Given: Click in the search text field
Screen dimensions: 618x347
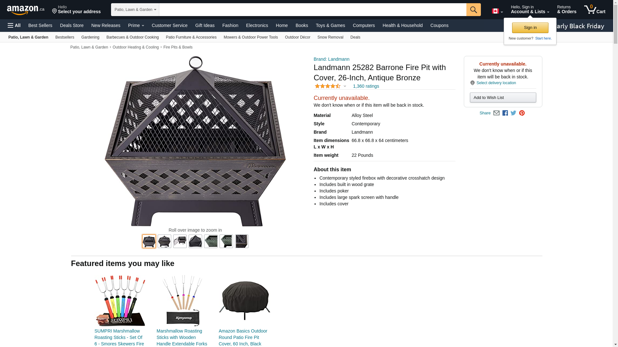Looking at the screenshot, I should (313, 10).
